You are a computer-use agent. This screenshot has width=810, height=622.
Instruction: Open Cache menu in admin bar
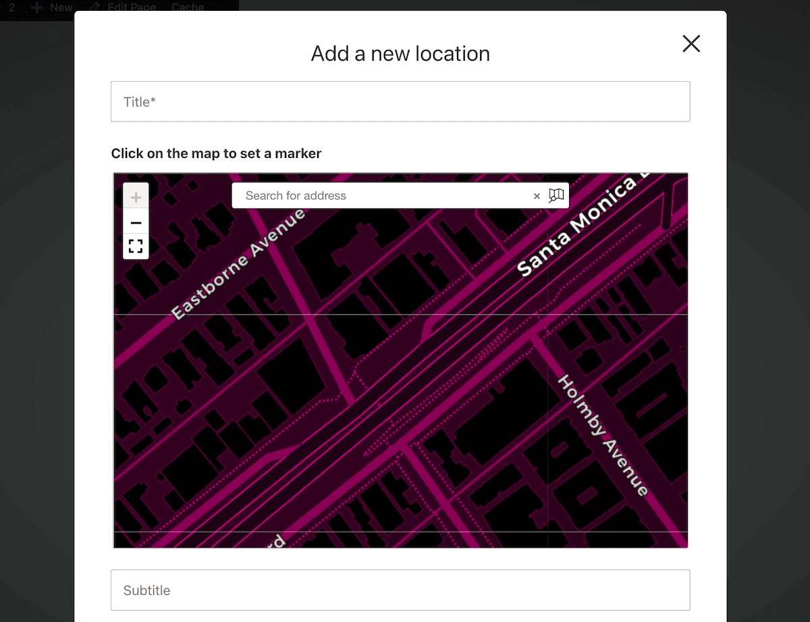[x=188, y=7]
